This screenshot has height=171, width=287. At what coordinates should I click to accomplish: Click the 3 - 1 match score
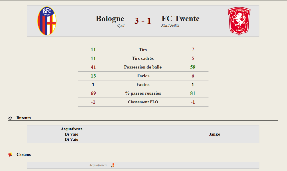(142, 21)
